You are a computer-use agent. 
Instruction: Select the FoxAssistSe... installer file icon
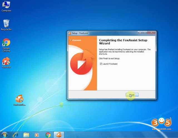point(19,100)
